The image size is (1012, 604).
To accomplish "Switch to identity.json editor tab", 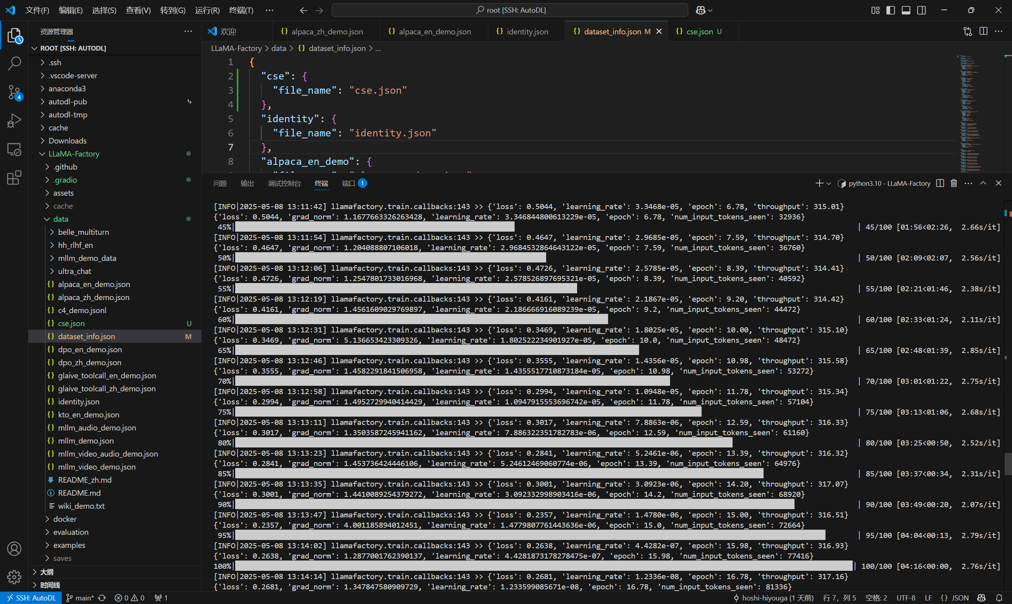I will [527, 31].
